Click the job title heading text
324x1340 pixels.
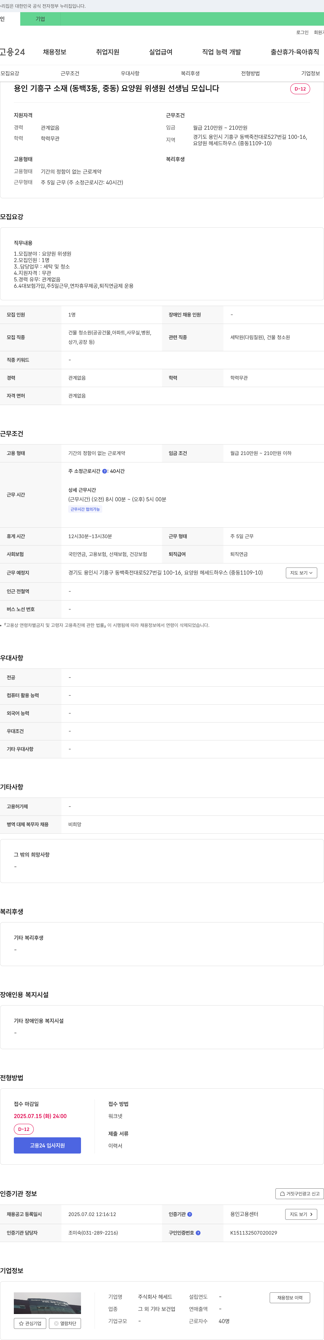tap(116, 89)
